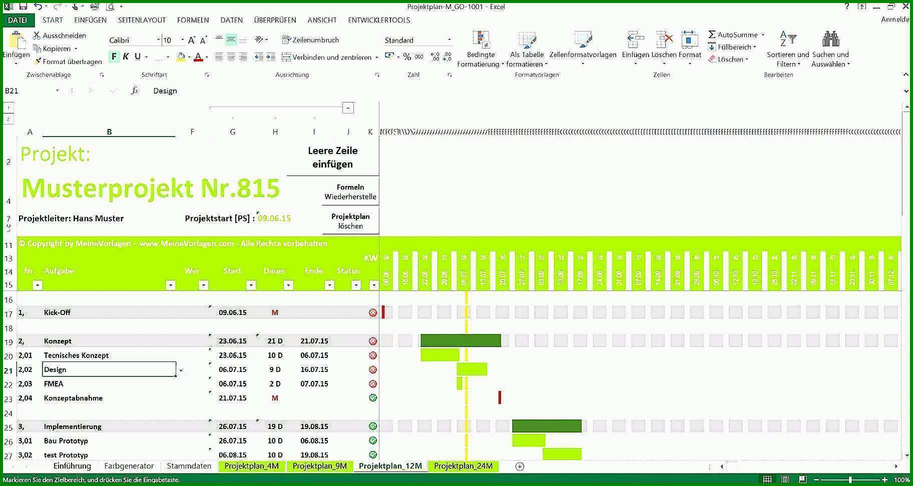
Task: Align text left in cell
Action: tap(219, 57)
